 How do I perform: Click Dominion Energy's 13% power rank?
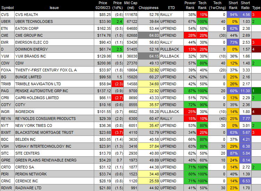190,49
